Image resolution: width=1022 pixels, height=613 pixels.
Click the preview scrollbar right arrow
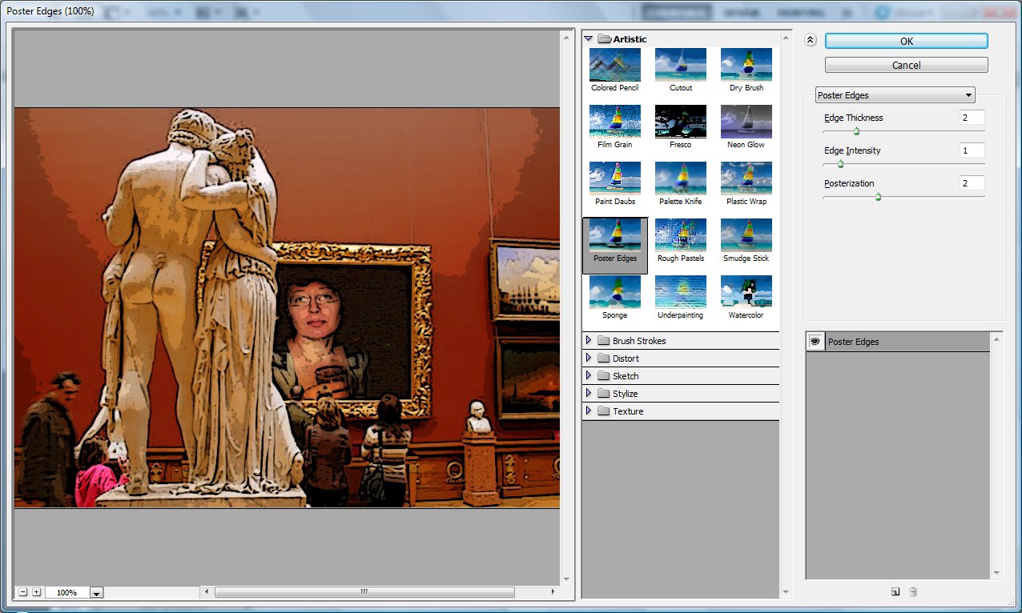(x=553, y=592)
